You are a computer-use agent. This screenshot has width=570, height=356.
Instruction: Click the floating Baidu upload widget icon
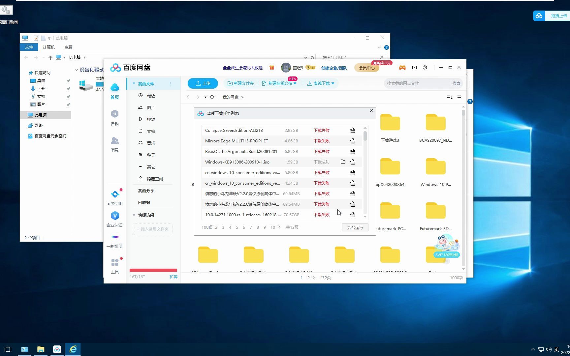539,16
